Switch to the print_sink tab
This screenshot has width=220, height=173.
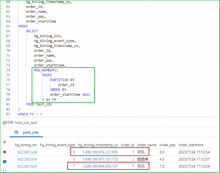pos(31,132)
